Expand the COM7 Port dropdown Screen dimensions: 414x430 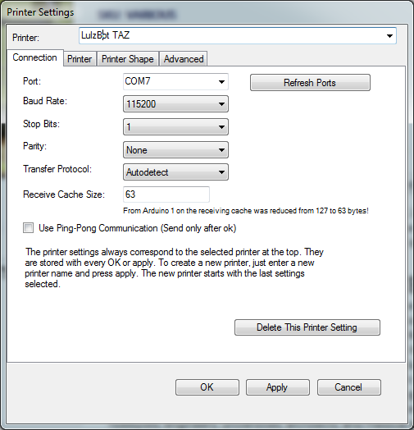coord(175,81)
